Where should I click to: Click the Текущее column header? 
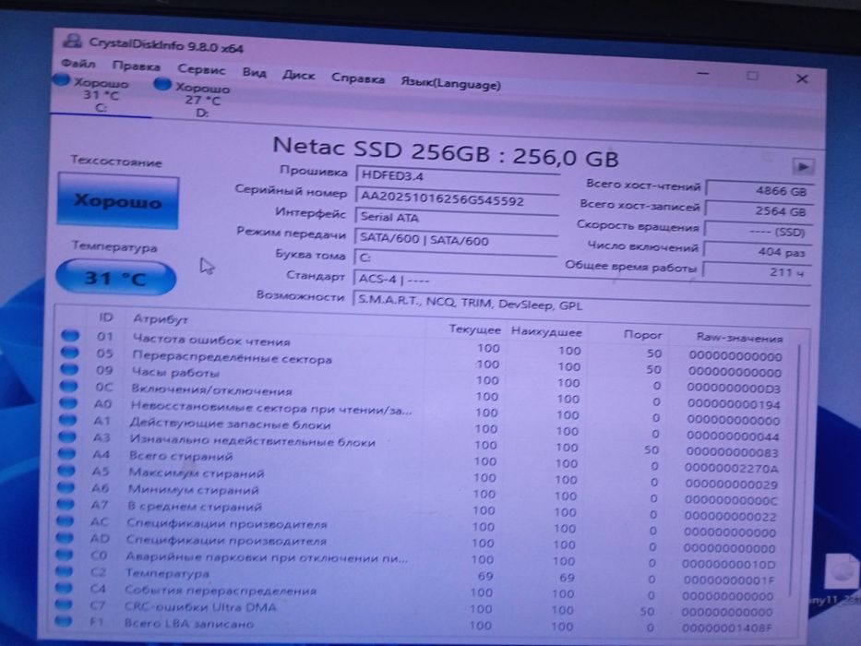point(474,329)
